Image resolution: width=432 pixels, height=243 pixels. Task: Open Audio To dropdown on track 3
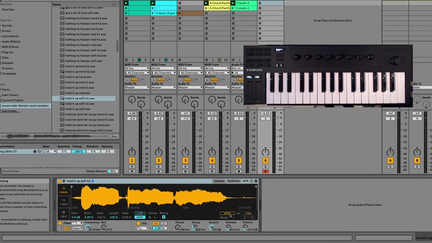click(x=190, y=87)
